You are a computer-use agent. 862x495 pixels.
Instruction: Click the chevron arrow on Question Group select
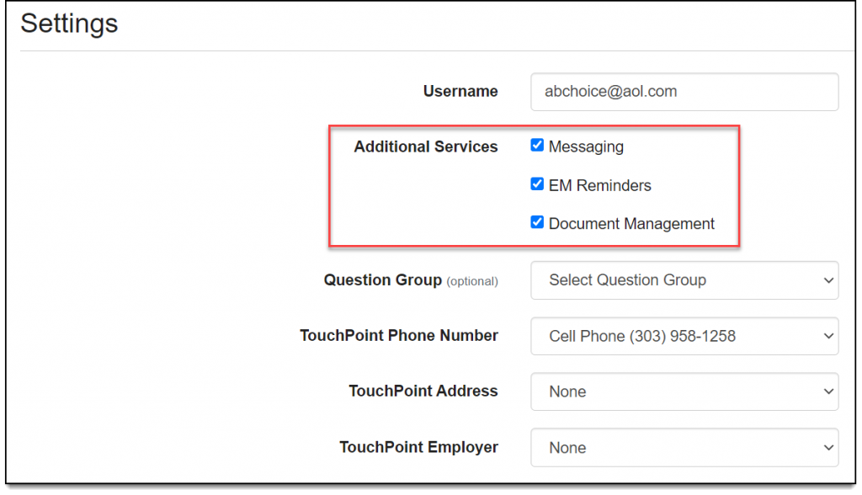[x=827, y=280]
